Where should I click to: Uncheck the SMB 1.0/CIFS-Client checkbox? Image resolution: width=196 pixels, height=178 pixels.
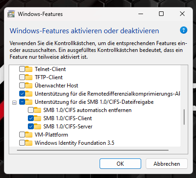pos(31,118)
